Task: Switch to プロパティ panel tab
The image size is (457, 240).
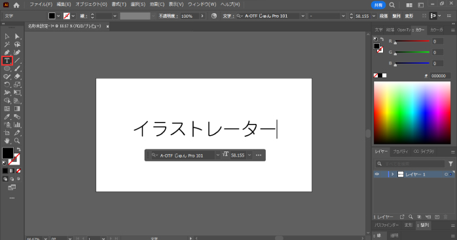Action: pos(401,151)
